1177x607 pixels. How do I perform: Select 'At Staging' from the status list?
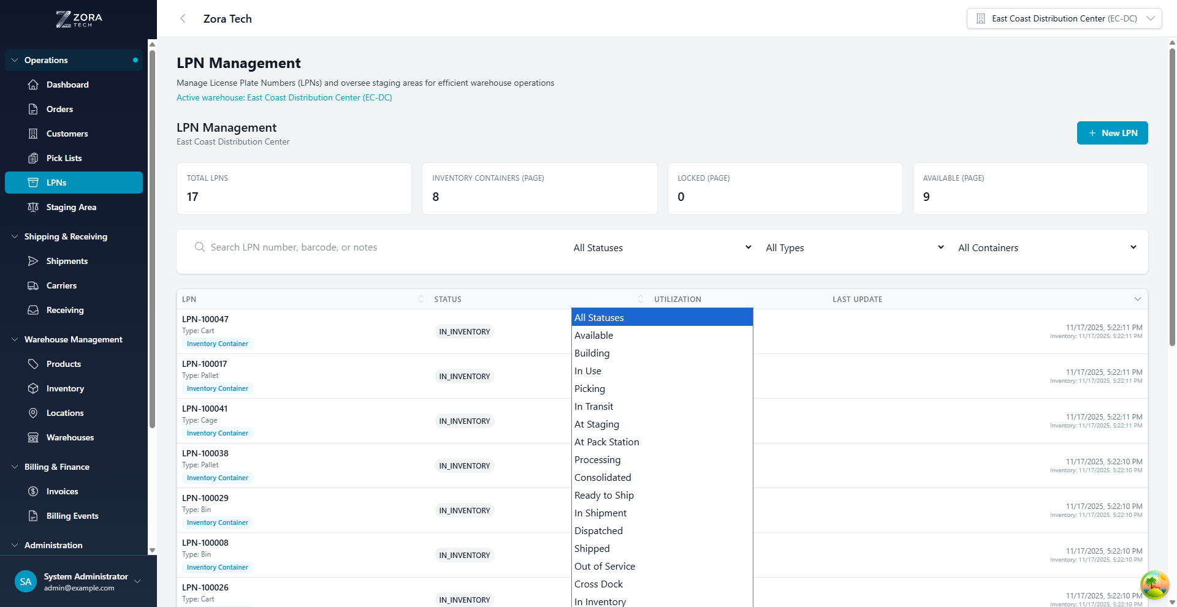click(596, 424)
